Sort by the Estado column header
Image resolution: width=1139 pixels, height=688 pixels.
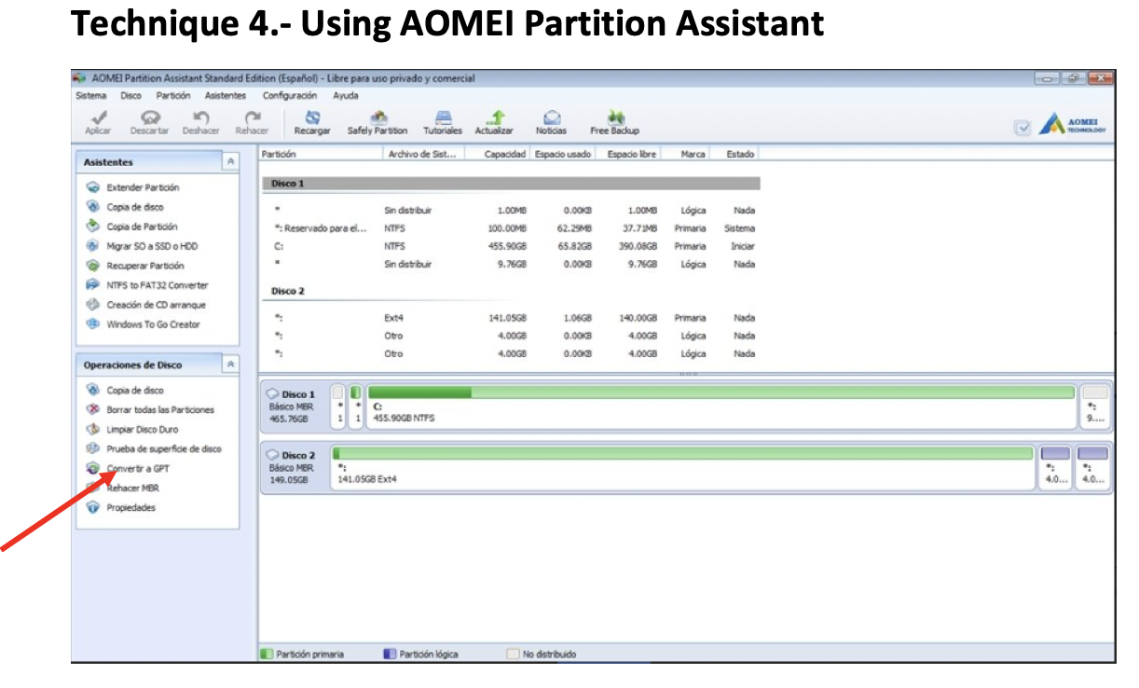pyautogui.click(x=735, y=154)
